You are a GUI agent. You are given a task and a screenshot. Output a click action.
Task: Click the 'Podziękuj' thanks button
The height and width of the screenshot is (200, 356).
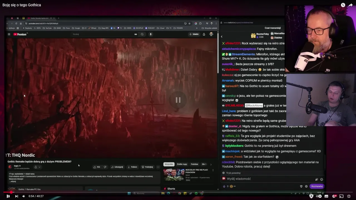click(147, 167)
